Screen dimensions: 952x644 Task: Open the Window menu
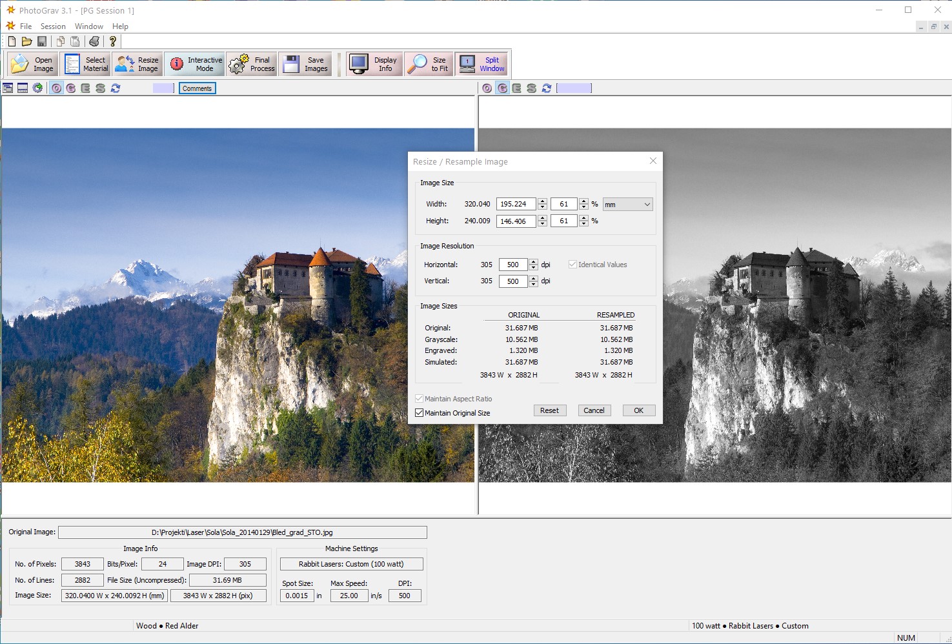tap(88, 26)
